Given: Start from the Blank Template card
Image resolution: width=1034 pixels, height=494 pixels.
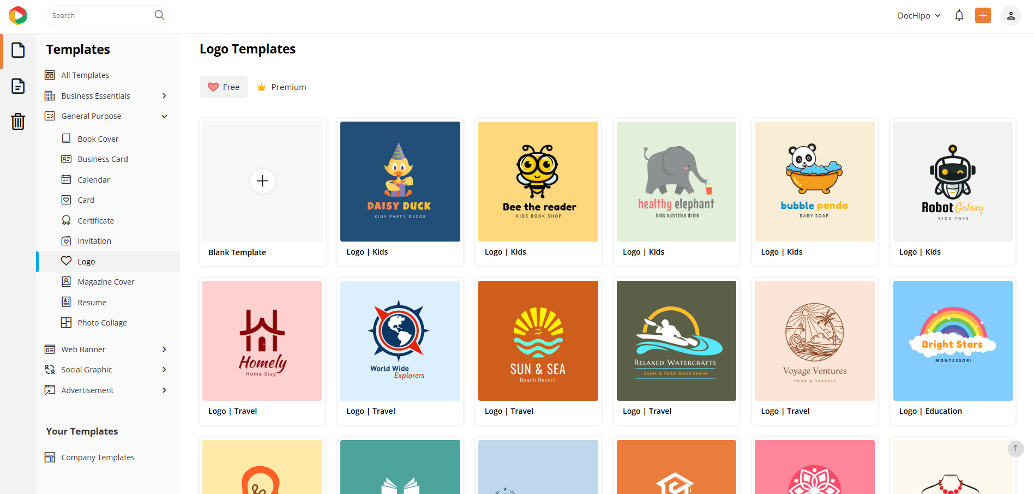Looking at the screenshot, I should coord(262,181).
